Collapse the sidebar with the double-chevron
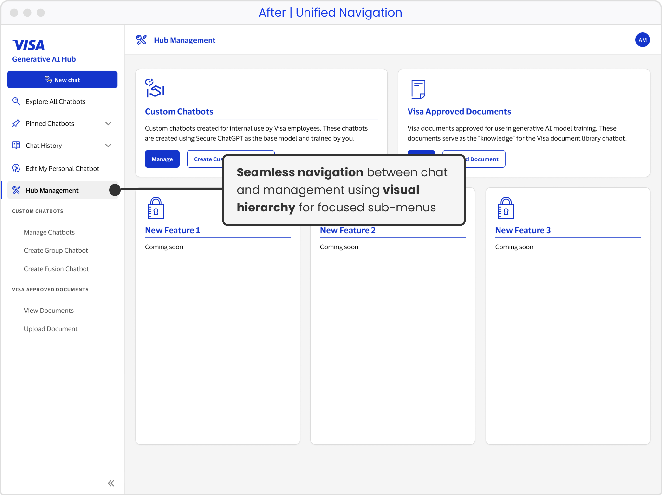Viewport: 662px width, 495px height. (x=111, y=483)
